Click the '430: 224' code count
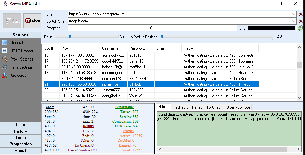Image resolution: width=305 pixels, height=155 pixels. [90, 112]
